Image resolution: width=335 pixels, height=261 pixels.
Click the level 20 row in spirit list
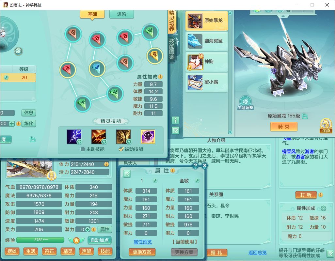pos(18,78)
